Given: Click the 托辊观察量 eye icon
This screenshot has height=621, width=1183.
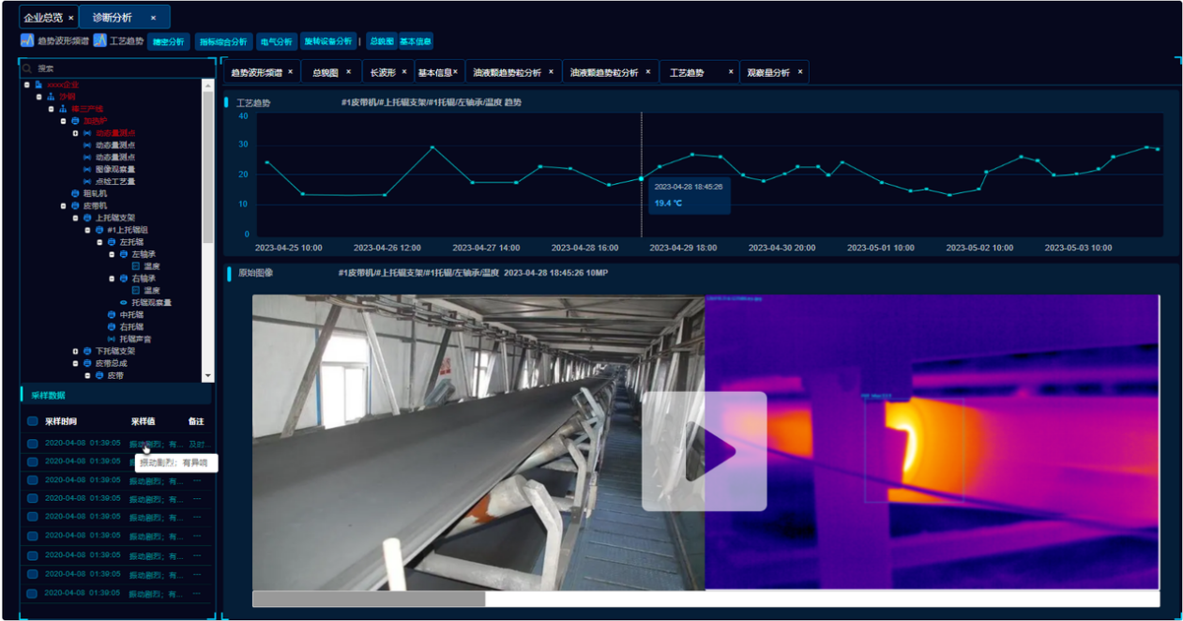Looking at the screenshot, I should point(124,302).
